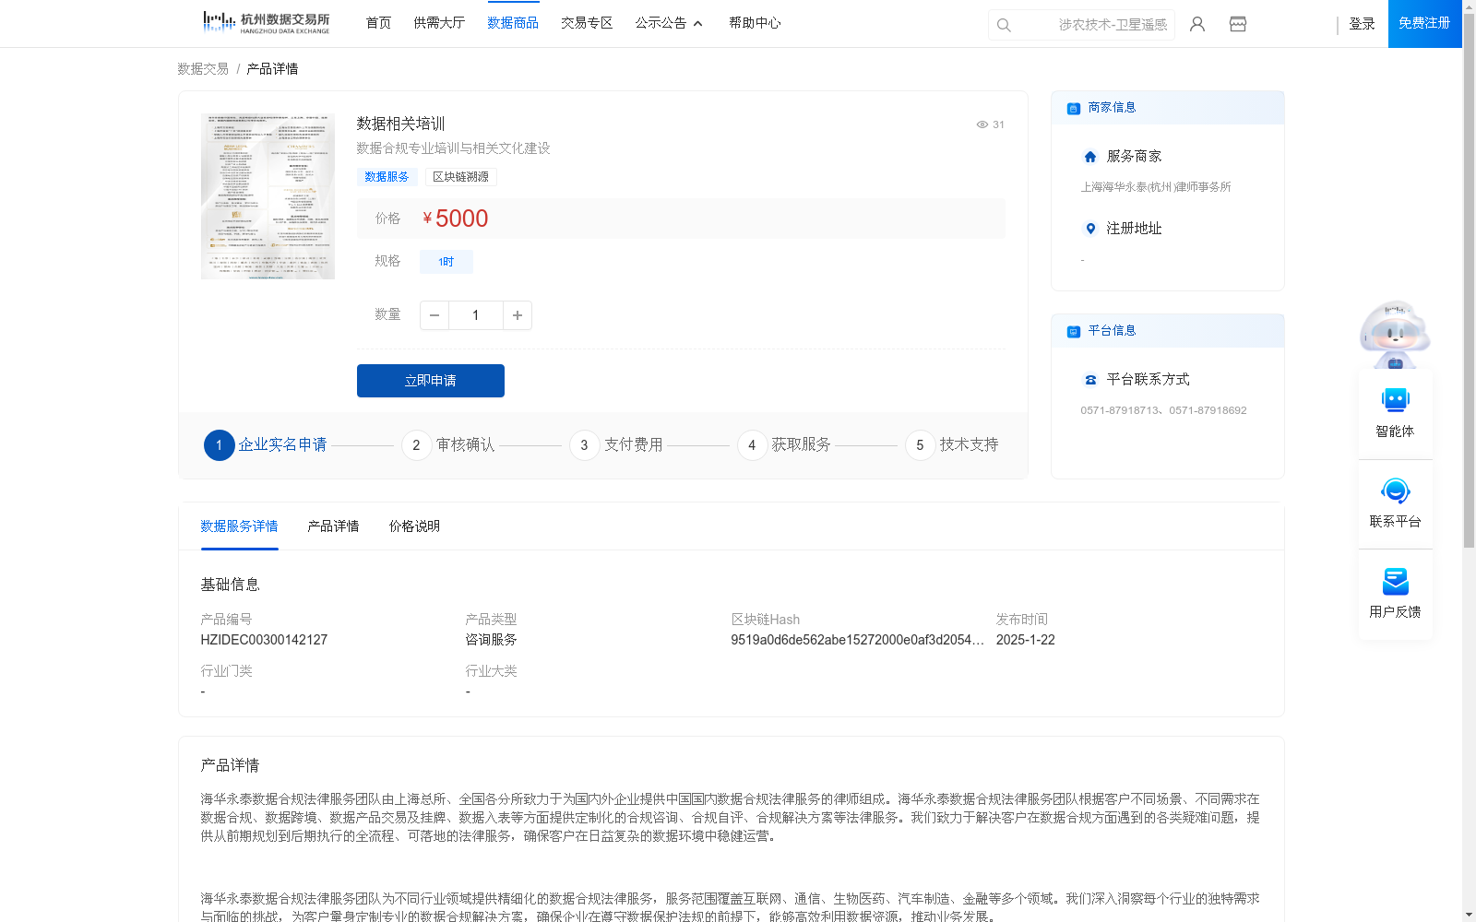
Task: Click product number HZIDEC00300142127
Action: (x=264, y=640)
